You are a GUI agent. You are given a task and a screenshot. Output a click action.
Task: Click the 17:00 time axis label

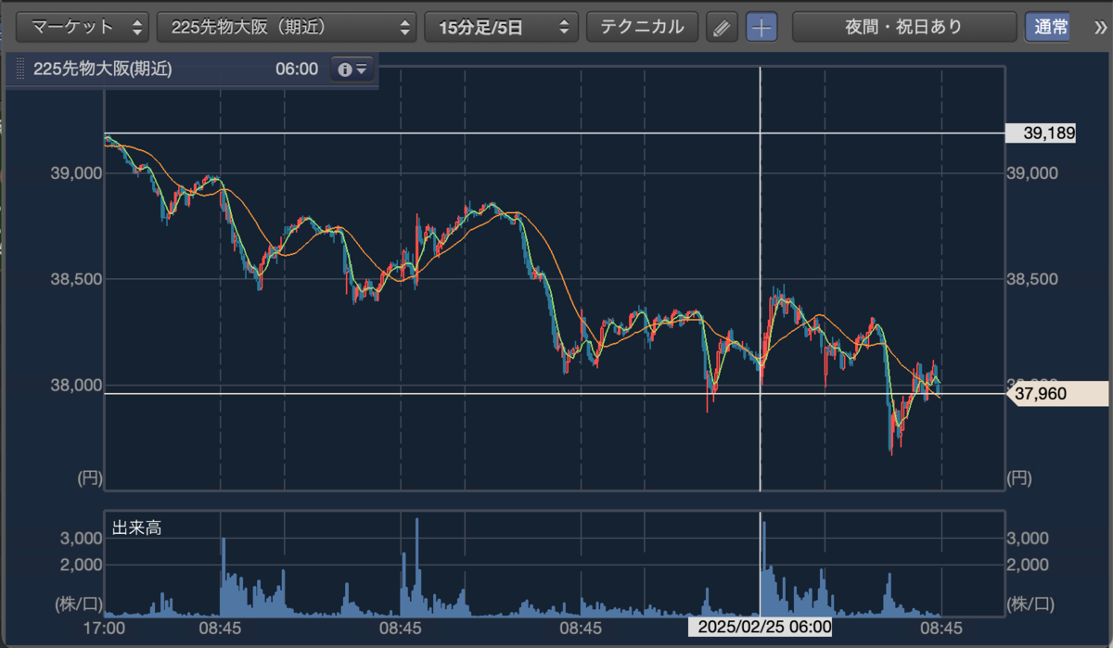tap(104, 627)
